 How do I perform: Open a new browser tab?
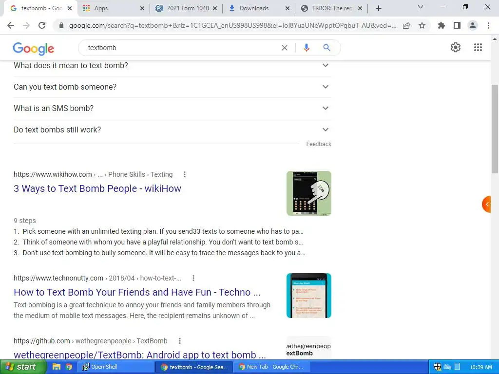point(378,8)
